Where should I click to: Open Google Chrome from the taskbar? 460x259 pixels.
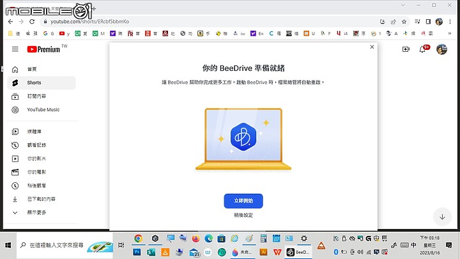138,239
